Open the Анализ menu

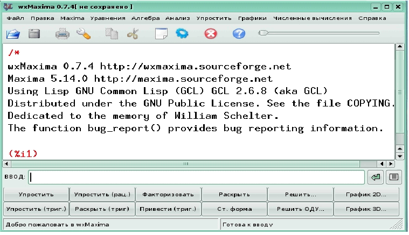178,18
